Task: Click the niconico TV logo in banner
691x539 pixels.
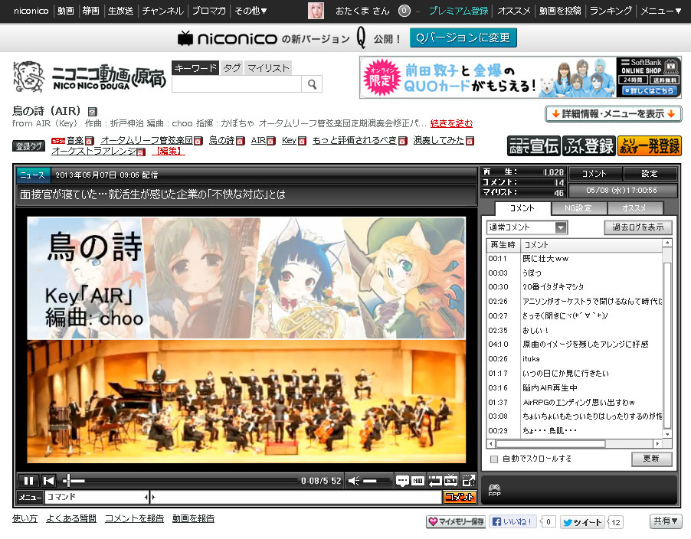Action: 228,38
